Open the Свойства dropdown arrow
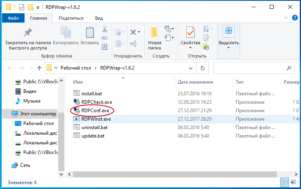301x189 pixels. (x=190, y=48)
